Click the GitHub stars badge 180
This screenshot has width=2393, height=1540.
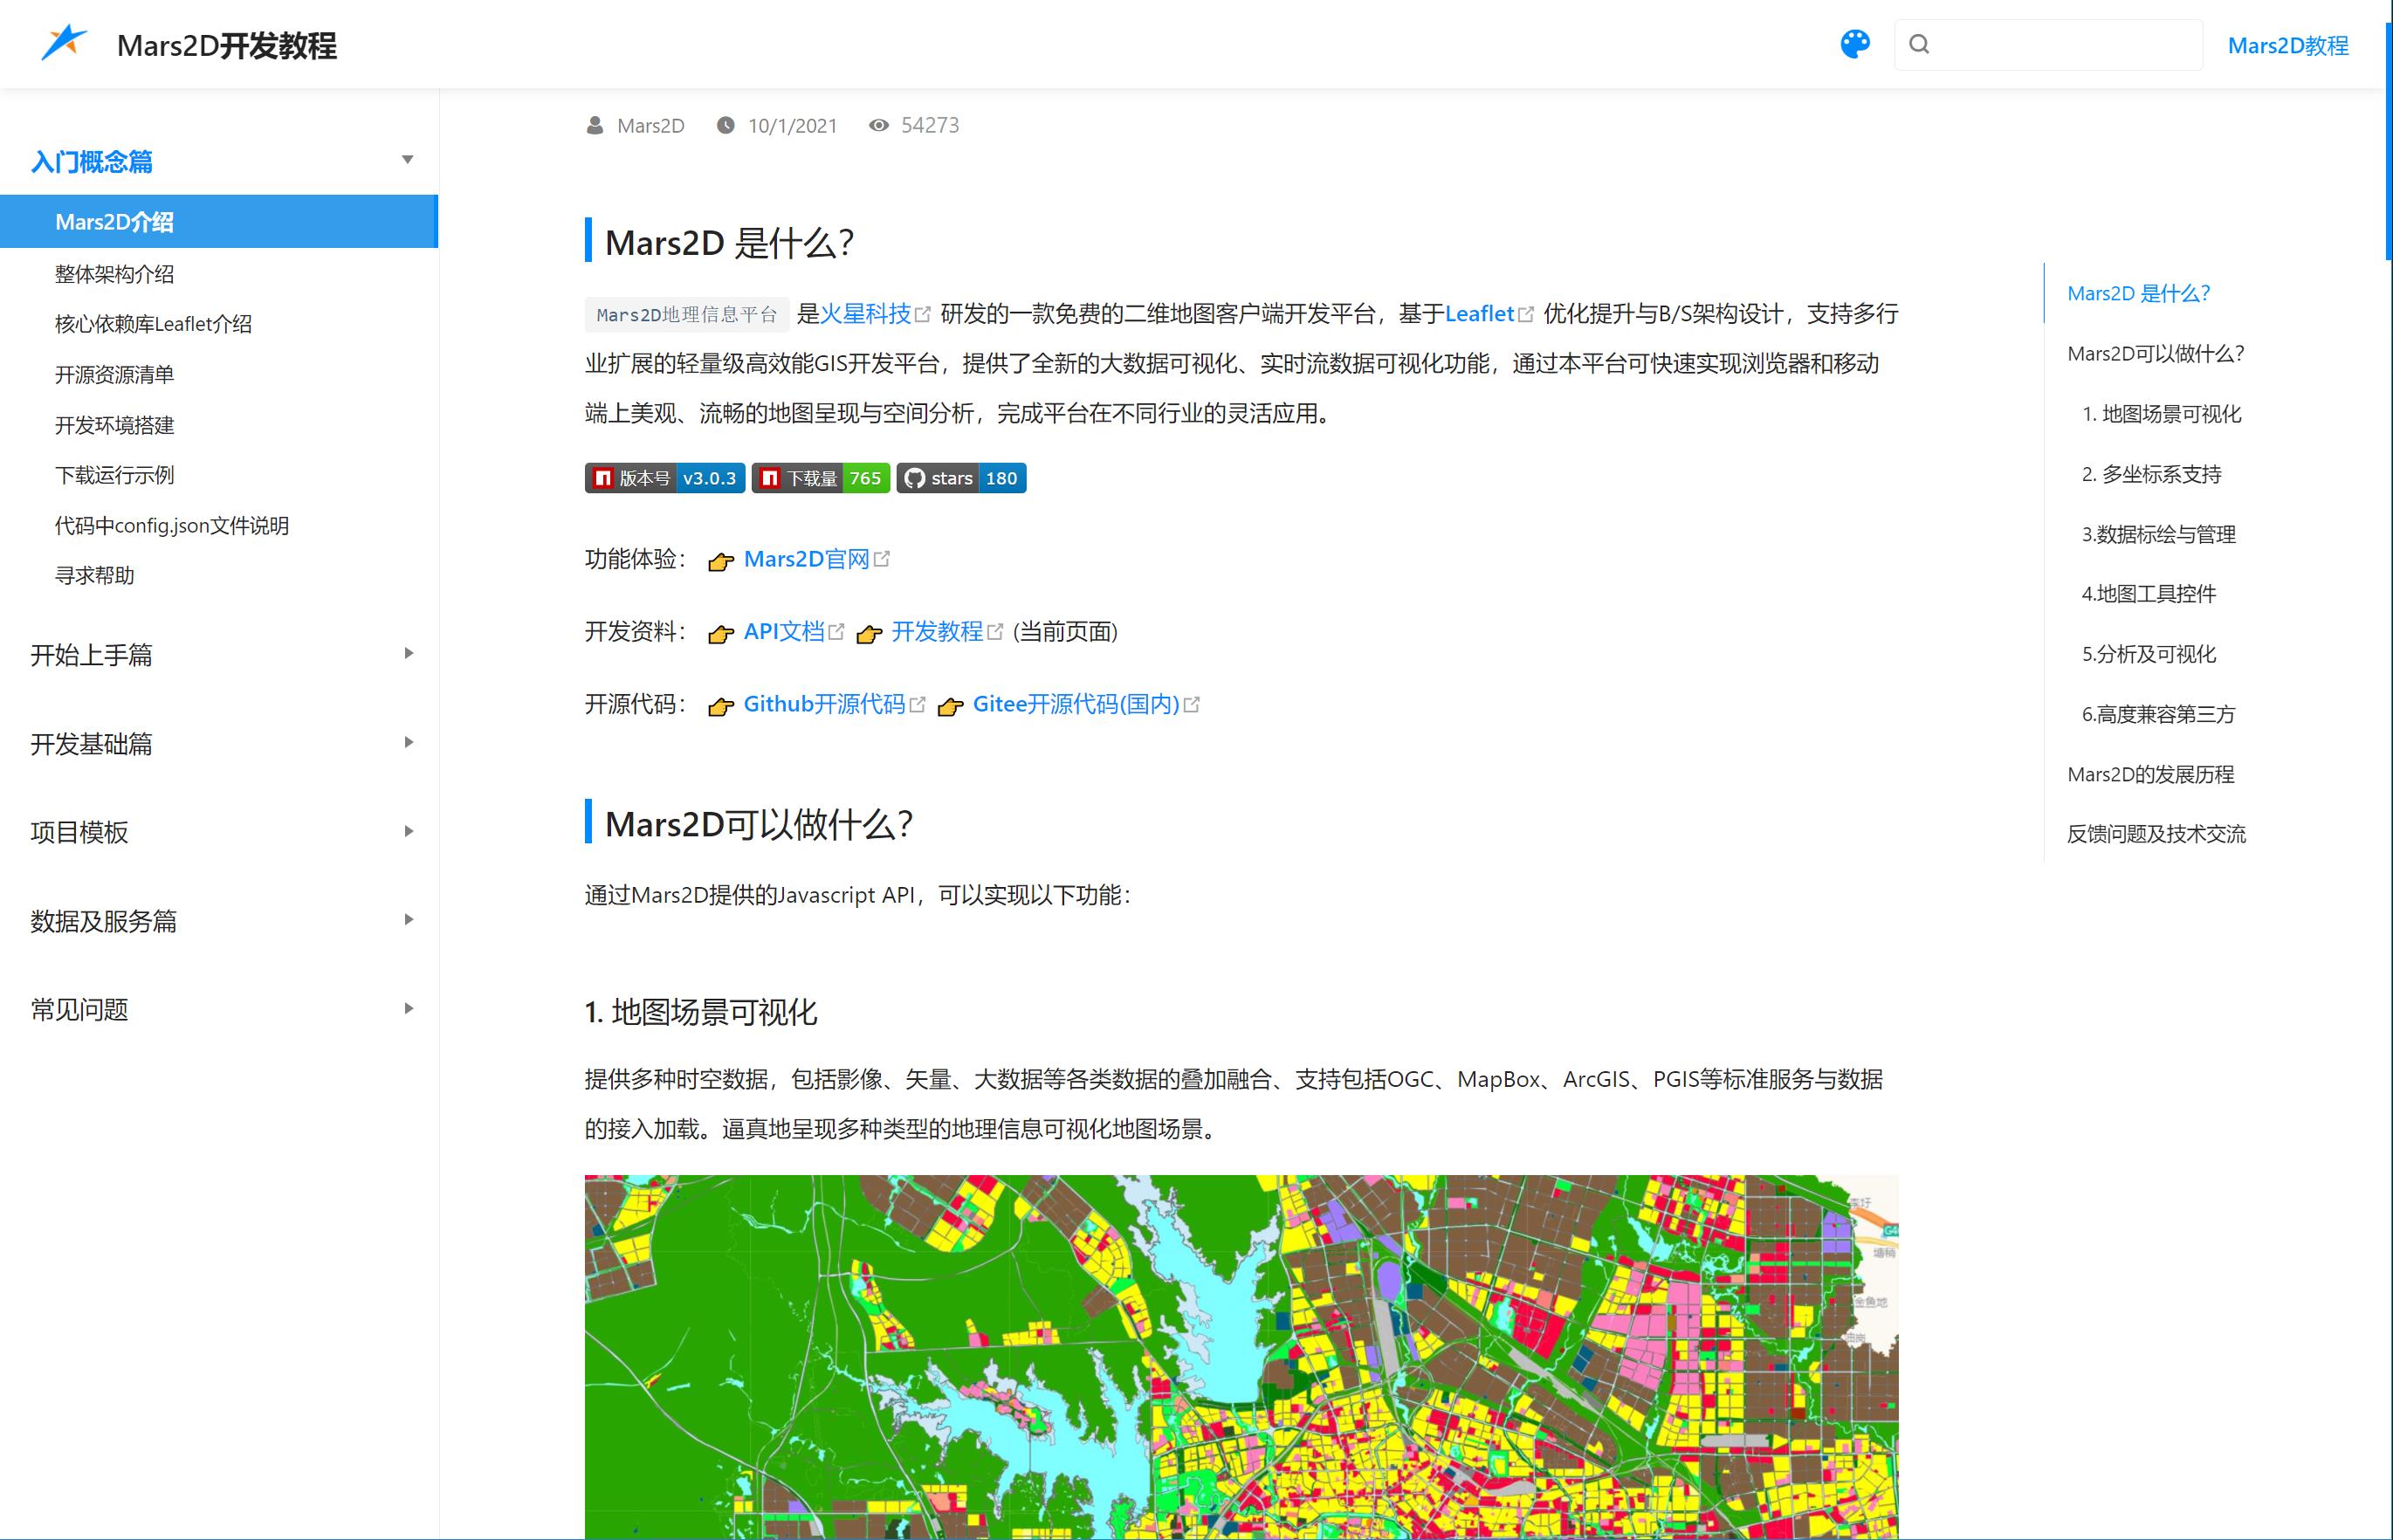961,478
